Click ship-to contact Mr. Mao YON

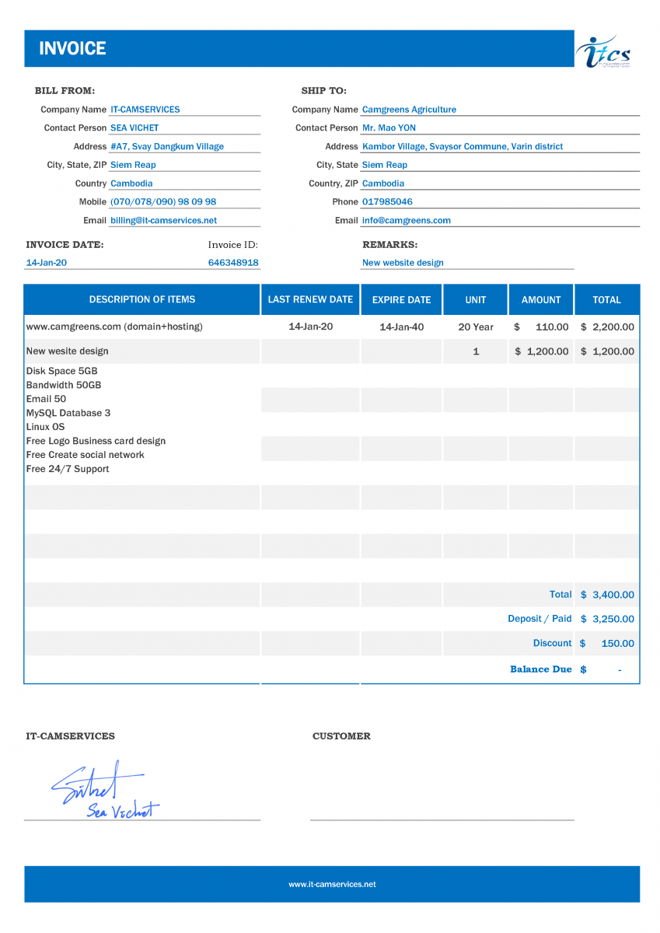(x=389, y=128)
